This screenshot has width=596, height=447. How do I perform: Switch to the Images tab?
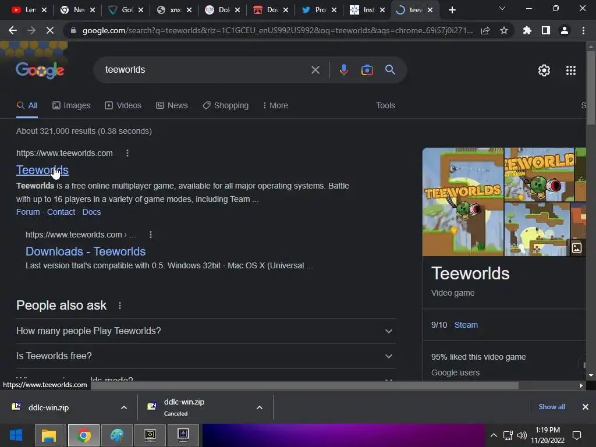click(72, 106)
